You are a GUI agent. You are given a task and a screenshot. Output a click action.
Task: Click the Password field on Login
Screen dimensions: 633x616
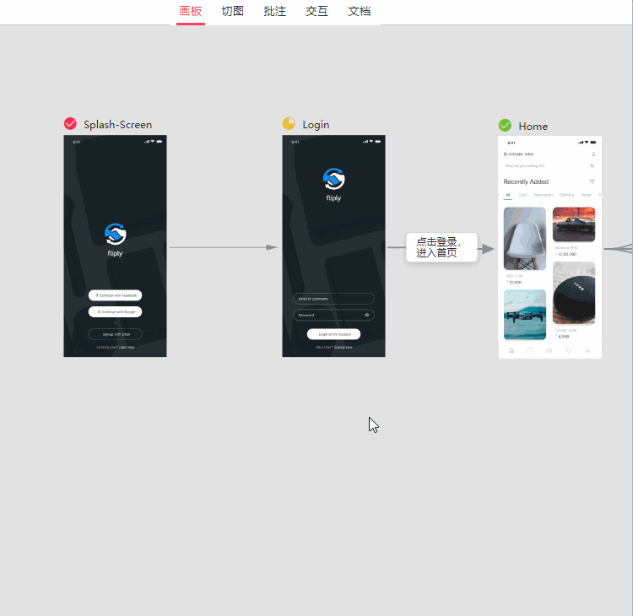click(x=333, y=315)
